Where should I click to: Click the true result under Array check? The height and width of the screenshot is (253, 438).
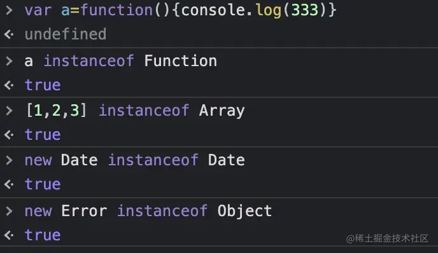43,135
